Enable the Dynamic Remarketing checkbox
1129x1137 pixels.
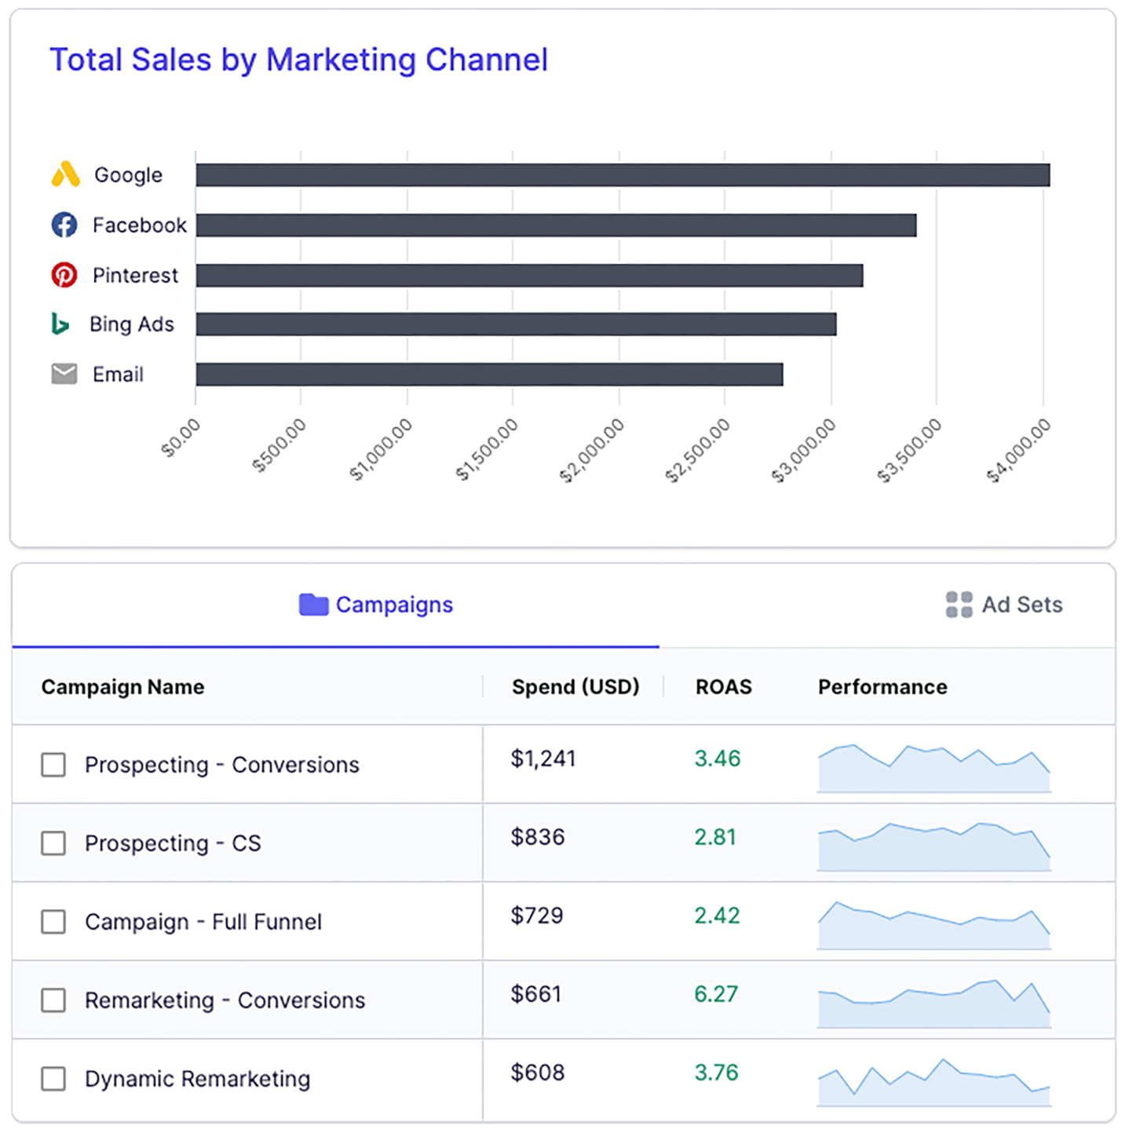click(53, 1078)
